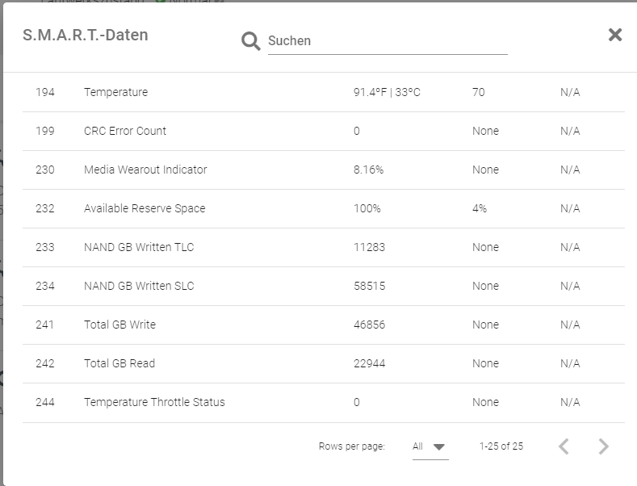Image resolution: width=637 pixels, height=486 pixels.
Task: Go to the previous page arrow
Action: (564, 446)
